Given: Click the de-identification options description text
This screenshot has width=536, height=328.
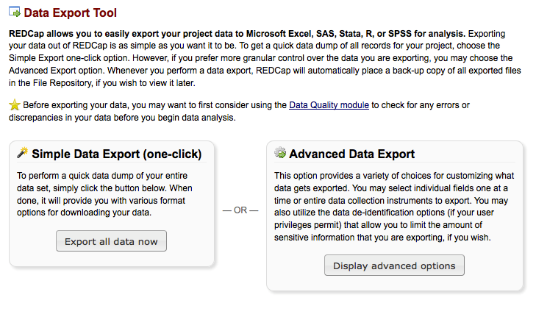Looking at the screenshot, I should 394,213.
